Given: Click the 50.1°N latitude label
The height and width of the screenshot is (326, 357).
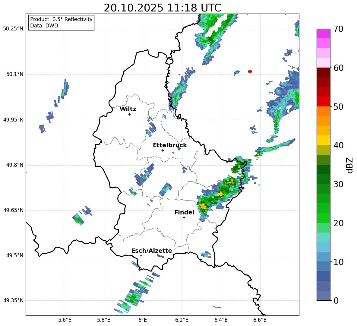Looking at the screenshot, I should (x=14, y=74).
